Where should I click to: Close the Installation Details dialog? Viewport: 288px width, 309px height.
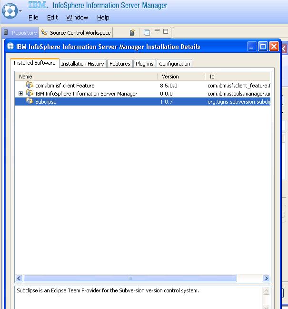pos(274,47)
